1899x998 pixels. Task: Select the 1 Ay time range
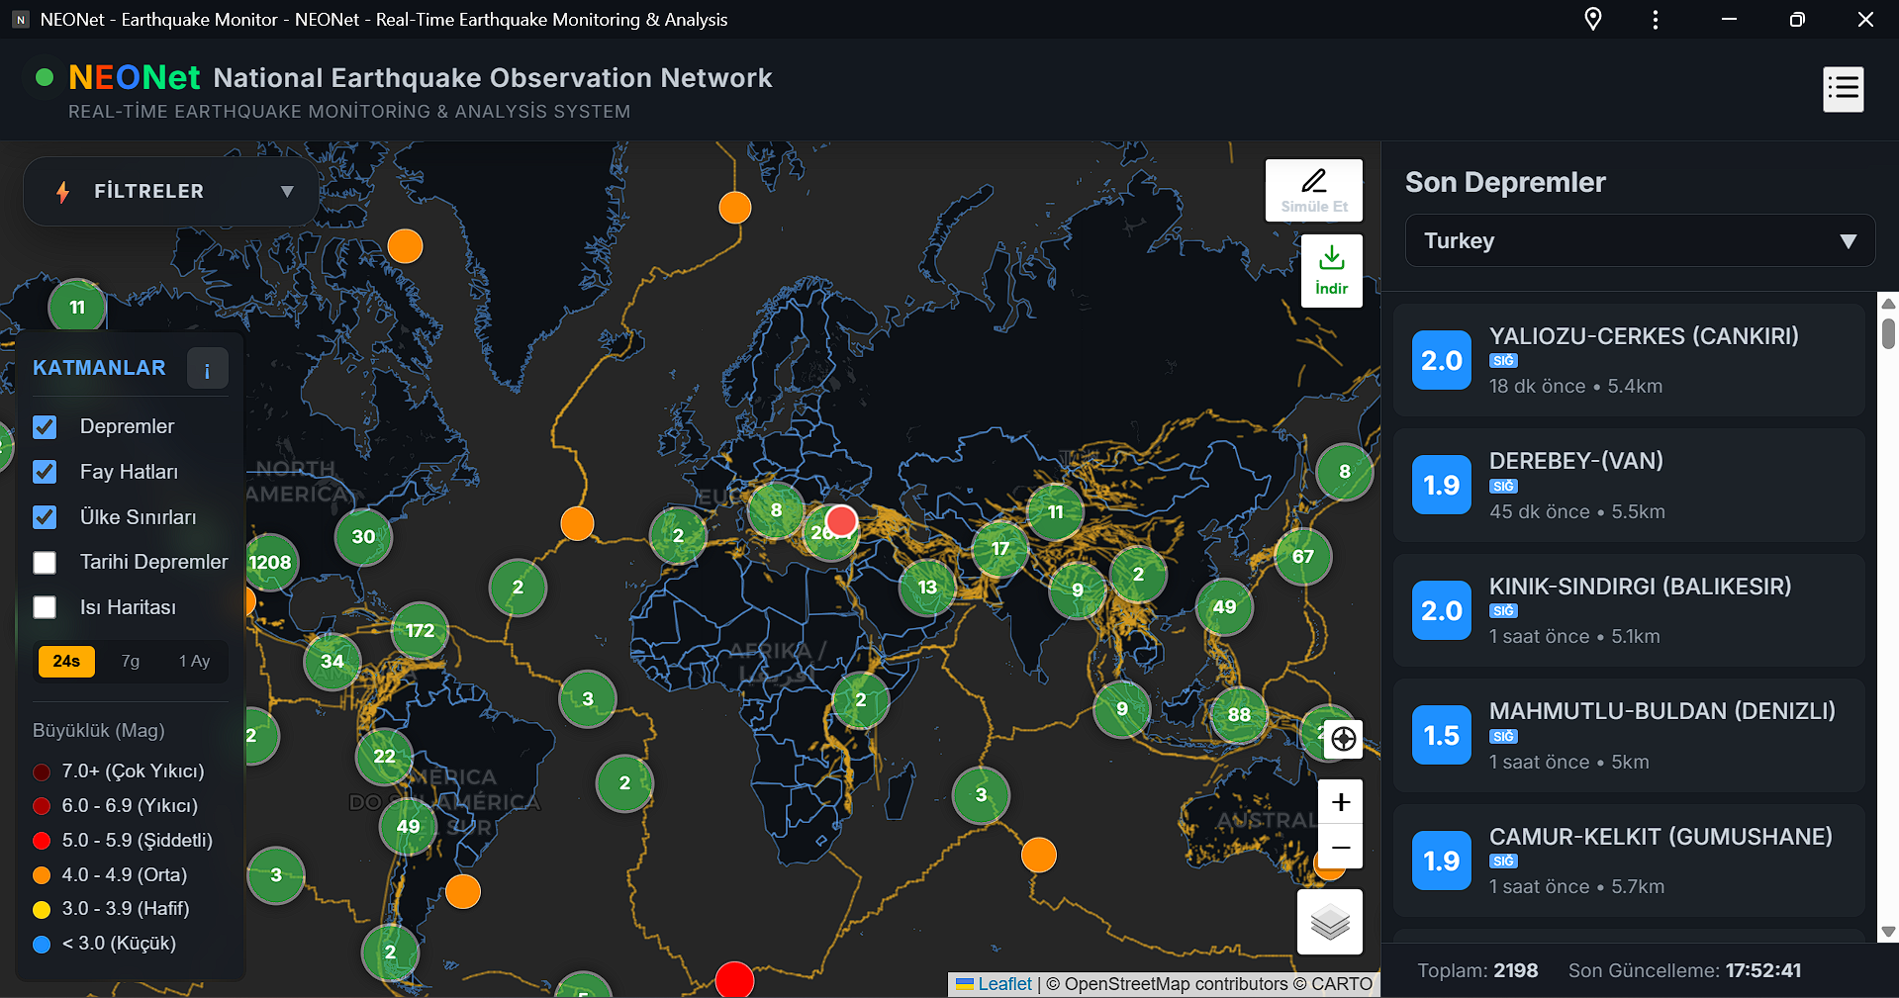195,661
